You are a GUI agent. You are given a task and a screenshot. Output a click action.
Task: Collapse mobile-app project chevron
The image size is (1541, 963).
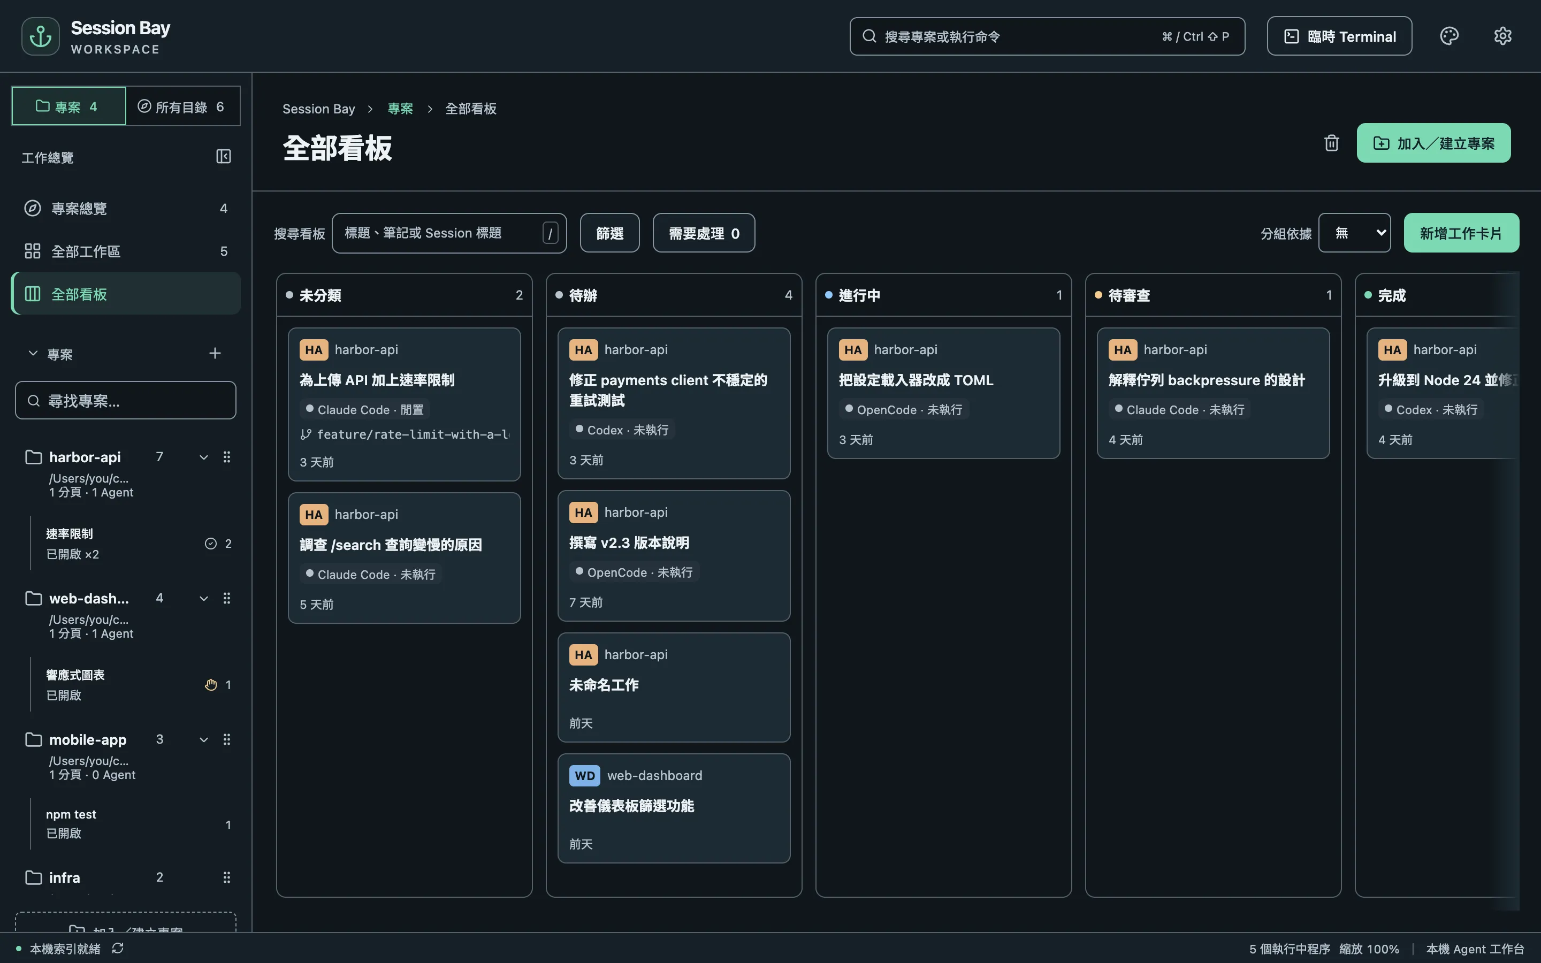[x=204, y=739]
